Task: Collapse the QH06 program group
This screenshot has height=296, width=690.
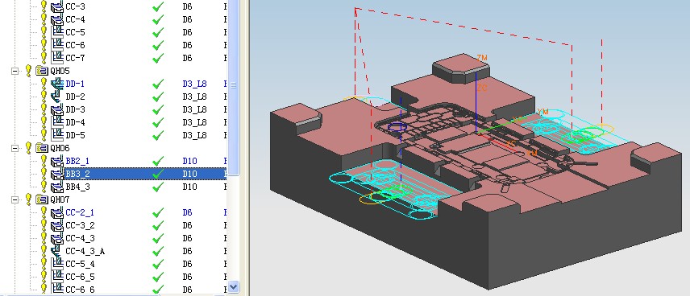Action: 15,148
